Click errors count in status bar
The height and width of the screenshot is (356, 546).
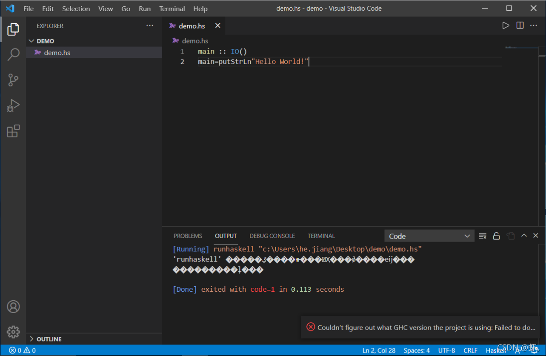click(15, 350)
